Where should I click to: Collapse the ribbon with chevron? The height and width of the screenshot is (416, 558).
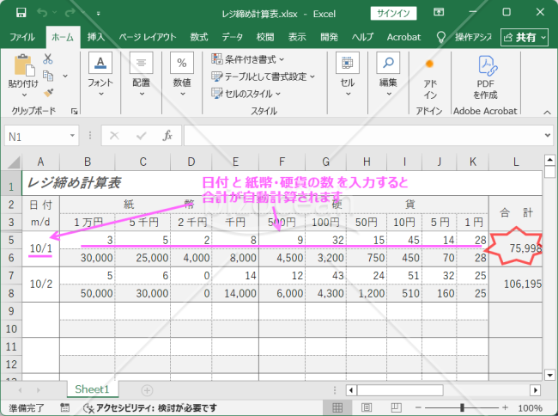(547, 113)
